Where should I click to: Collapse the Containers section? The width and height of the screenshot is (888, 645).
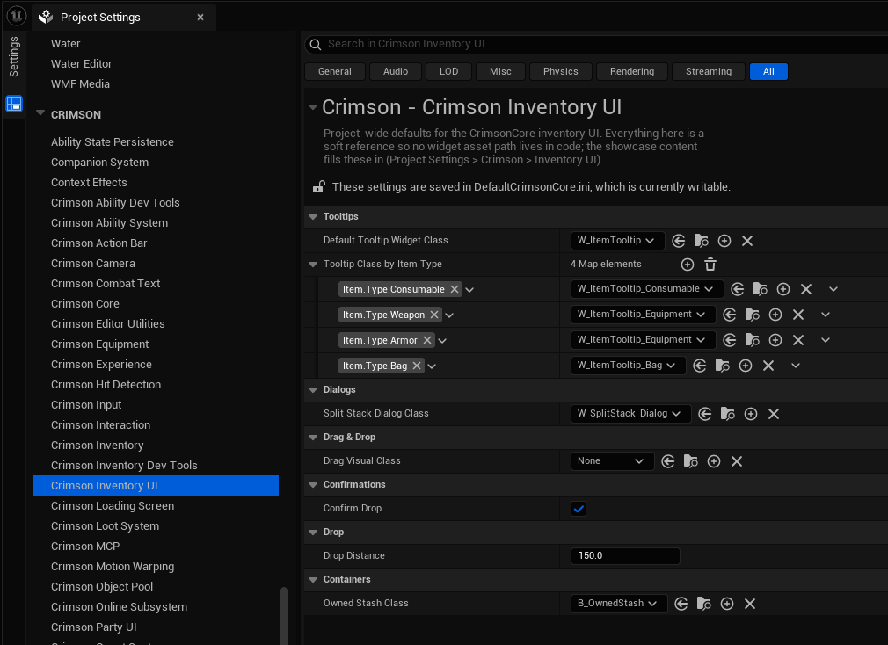coord(313,580)
